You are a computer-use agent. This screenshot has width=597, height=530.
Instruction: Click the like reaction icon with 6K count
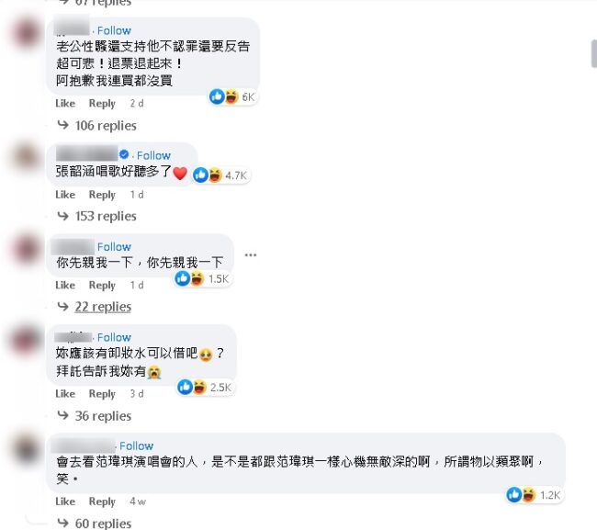pos(217,96)
